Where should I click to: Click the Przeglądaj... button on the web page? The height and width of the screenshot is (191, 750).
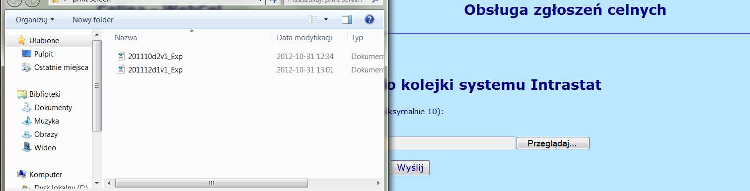tap(553, 143)
